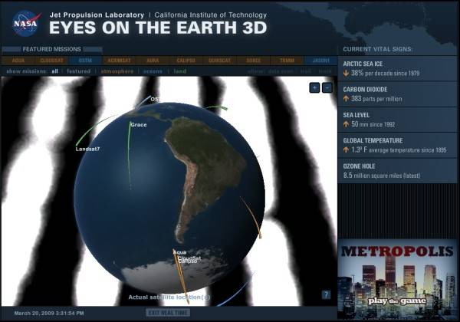Show all missions filter
Image resolution: width=460 pixels, height=322 pixels.
(55, 71)
